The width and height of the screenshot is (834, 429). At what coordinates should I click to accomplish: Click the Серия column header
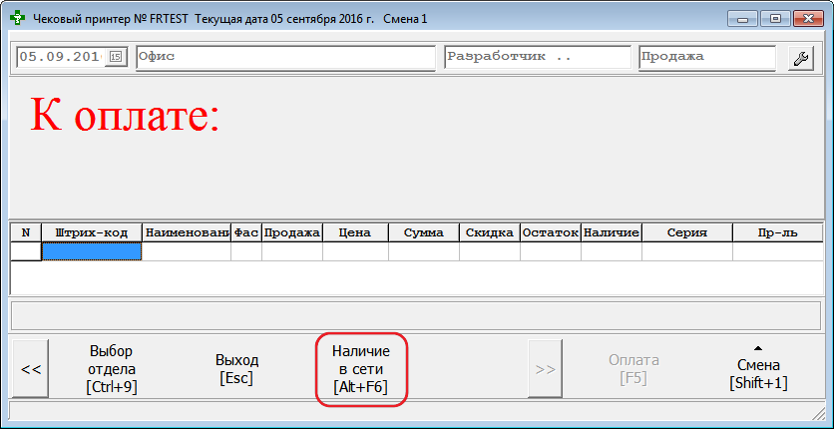click(x=686, y=232)
